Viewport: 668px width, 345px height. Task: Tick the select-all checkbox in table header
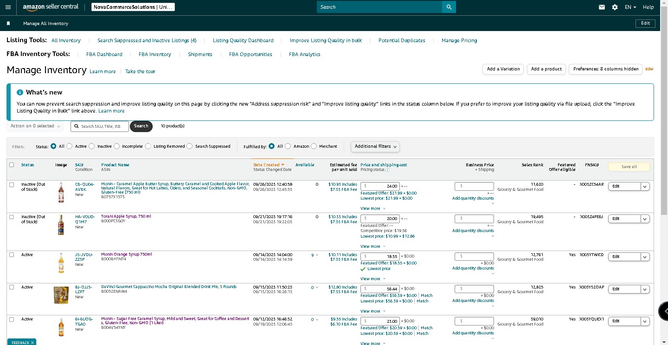[x=12, y=165]
